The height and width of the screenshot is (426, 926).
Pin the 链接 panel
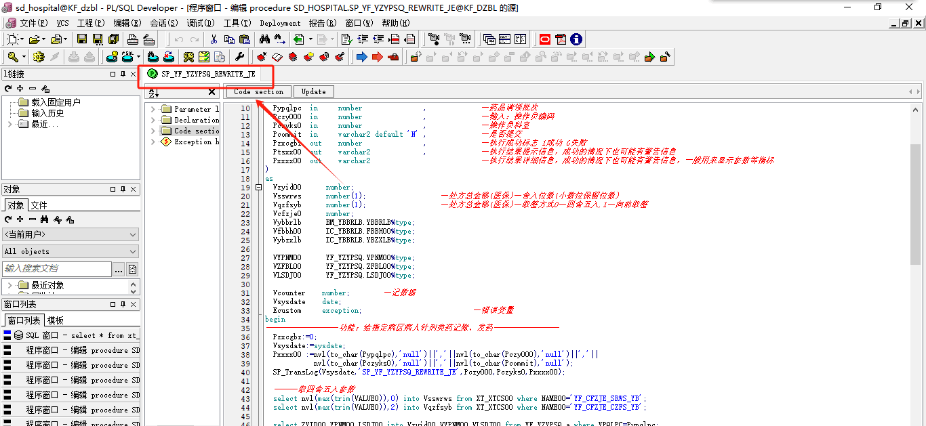pos(123,74)
